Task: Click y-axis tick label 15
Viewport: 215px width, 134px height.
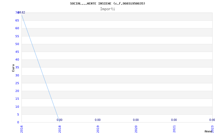Action: click(17, 99)
